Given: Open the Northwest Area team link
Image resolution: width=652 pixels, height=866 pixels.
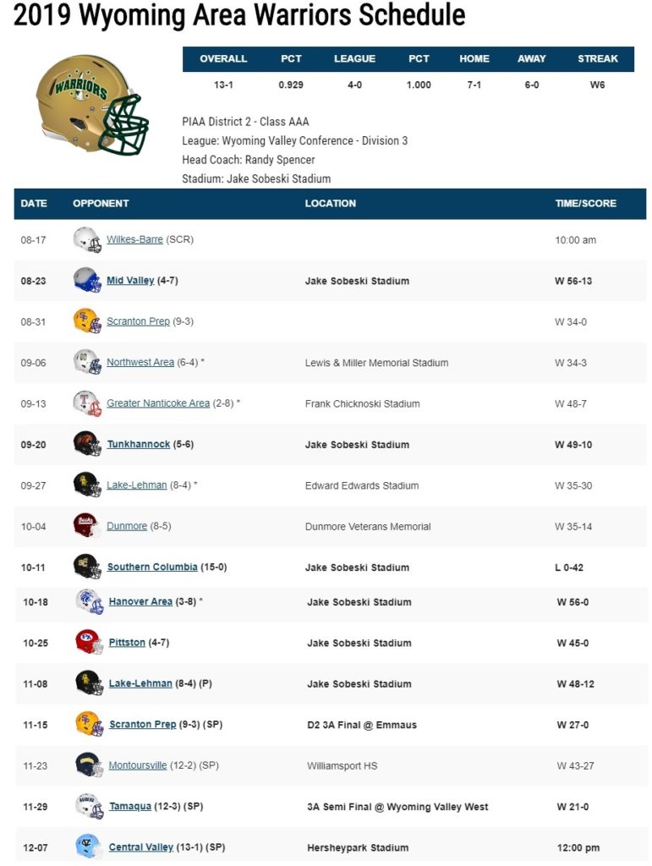Looking at the screenshot, I should pos(140,362).
